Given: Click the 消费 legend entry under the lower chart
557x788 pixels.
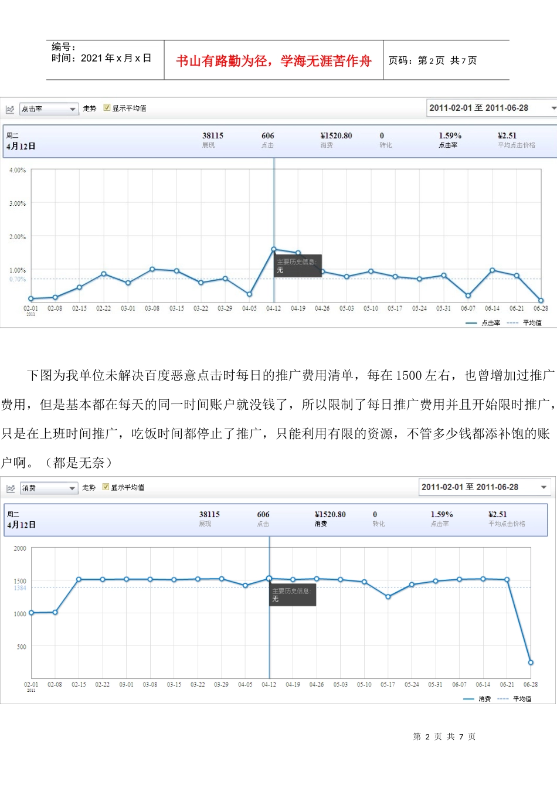Looking at the screenshot, I should pyautogui.click(x=477, y=699).
